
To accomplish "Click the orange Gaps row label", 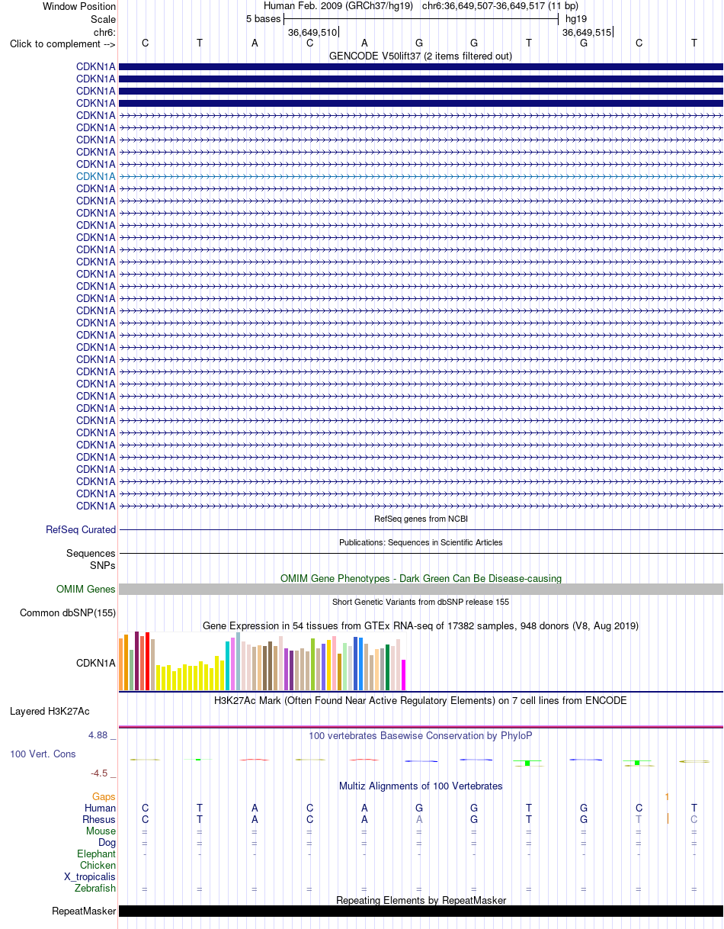I will click(104, 796).
